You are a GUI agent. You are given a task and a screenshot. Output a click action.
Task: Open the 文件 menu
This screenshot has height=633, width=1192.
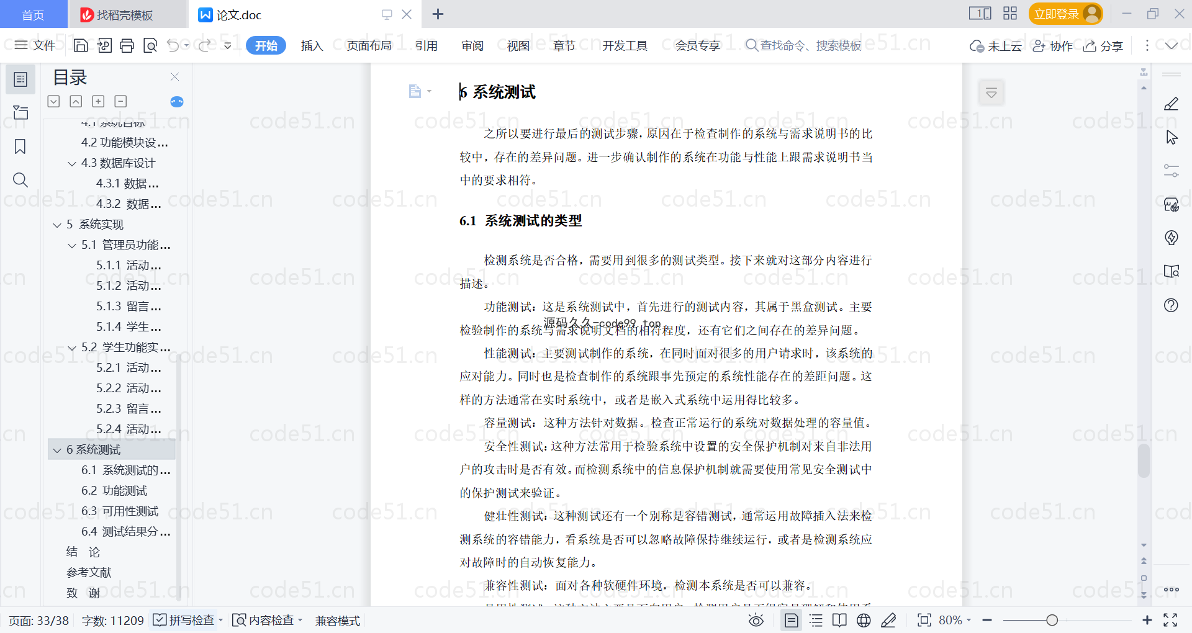point(35,45)
